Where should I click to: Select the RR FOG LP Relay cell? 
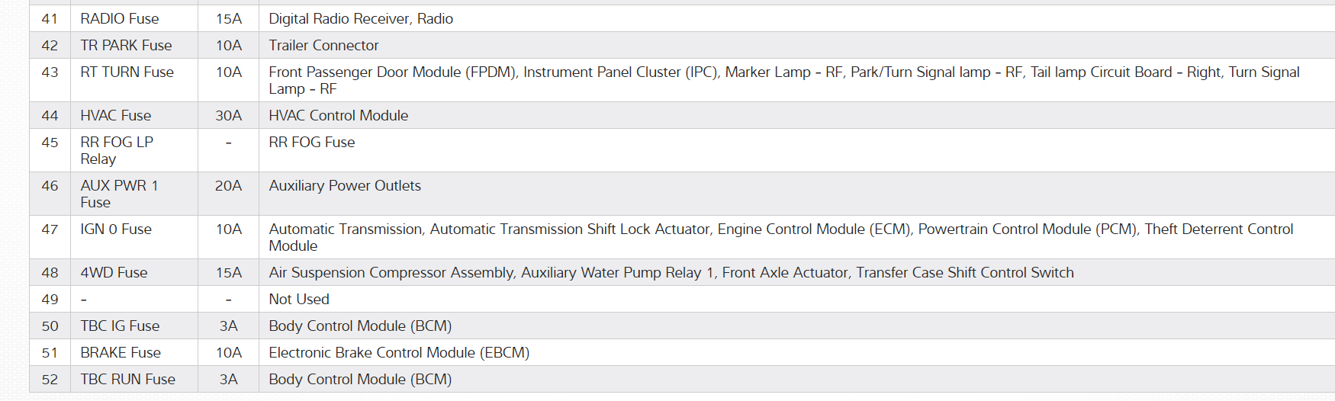pos(117,150)
